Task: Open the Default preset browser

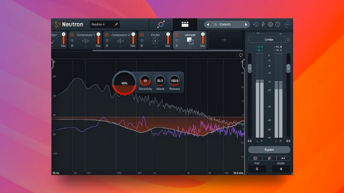Action: (x=224, y=25)
